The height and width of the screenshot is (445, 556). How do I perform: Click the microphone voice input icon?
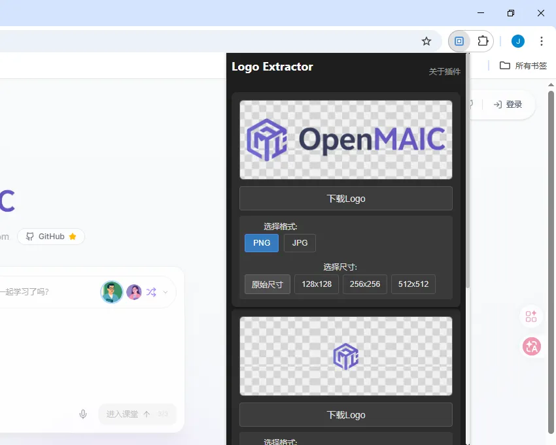click(83, 414)
